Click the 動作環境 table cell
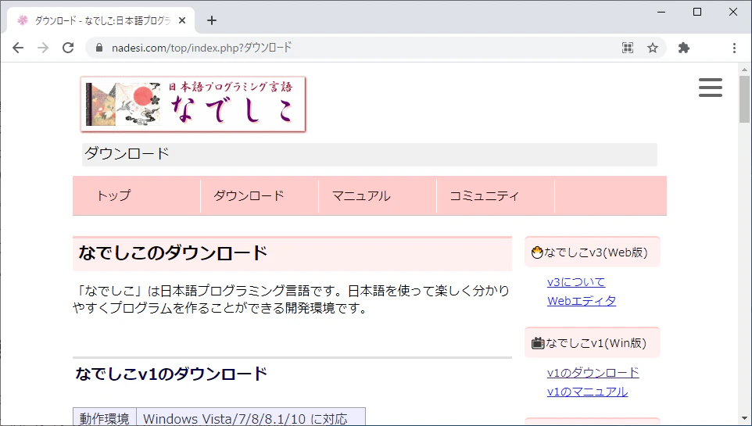 click(105, 418)
